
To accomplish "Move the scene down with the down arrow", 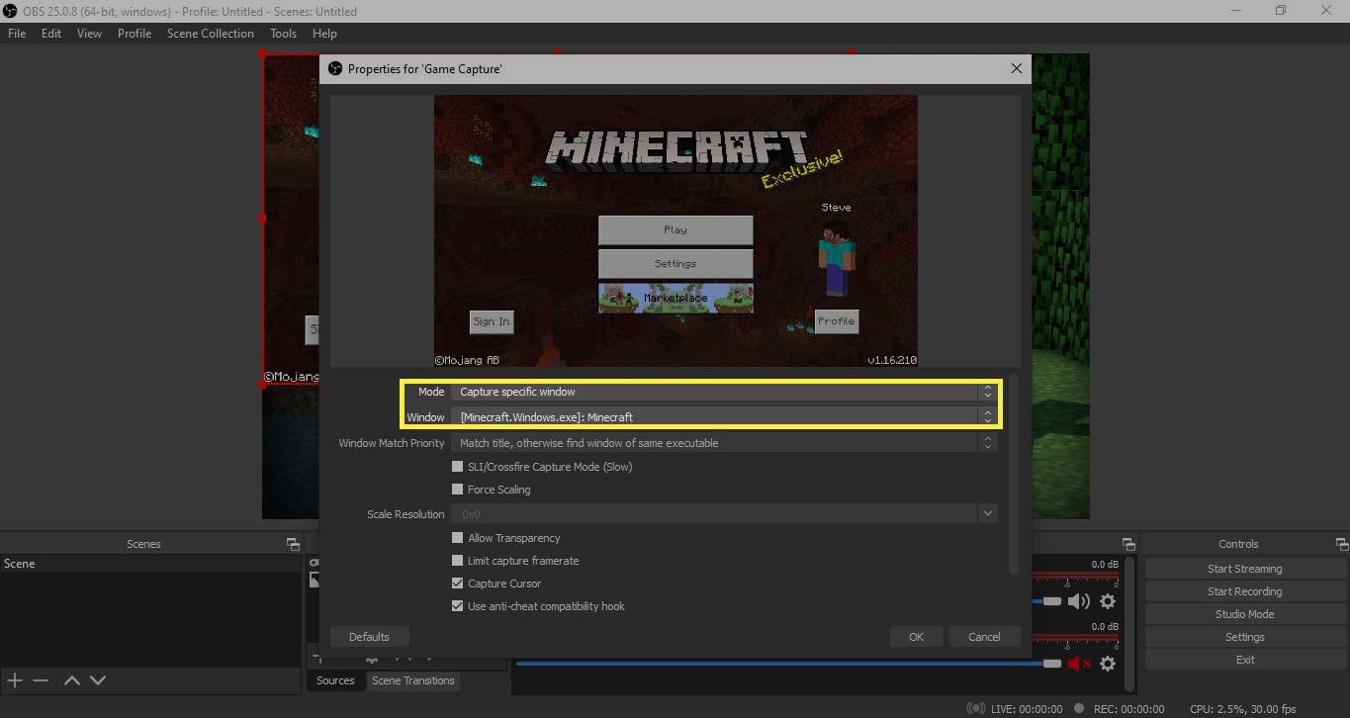I will [x=98, y=680].
